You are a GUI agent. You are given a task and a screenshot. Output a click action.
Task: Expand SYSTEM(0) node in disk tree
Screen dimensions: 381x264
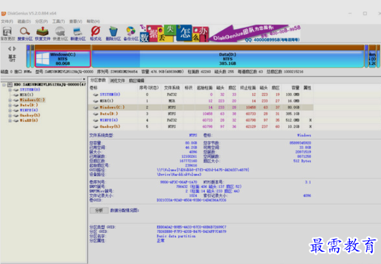tap(10, 90)
